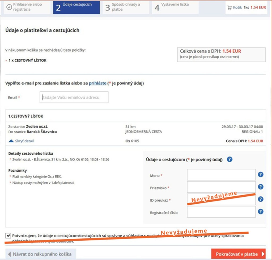Click help icon beside ID preukaz field
Screen dimensions: 272x260
click(x=261, y=199)
